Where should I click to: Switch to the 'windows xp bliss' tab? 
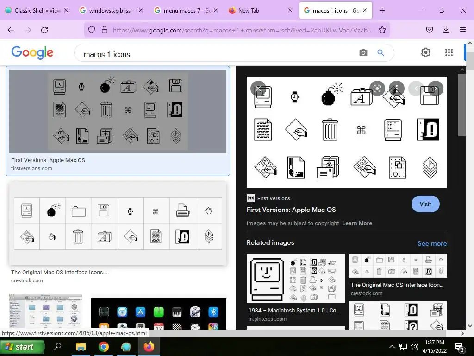(x=111, y=11)
